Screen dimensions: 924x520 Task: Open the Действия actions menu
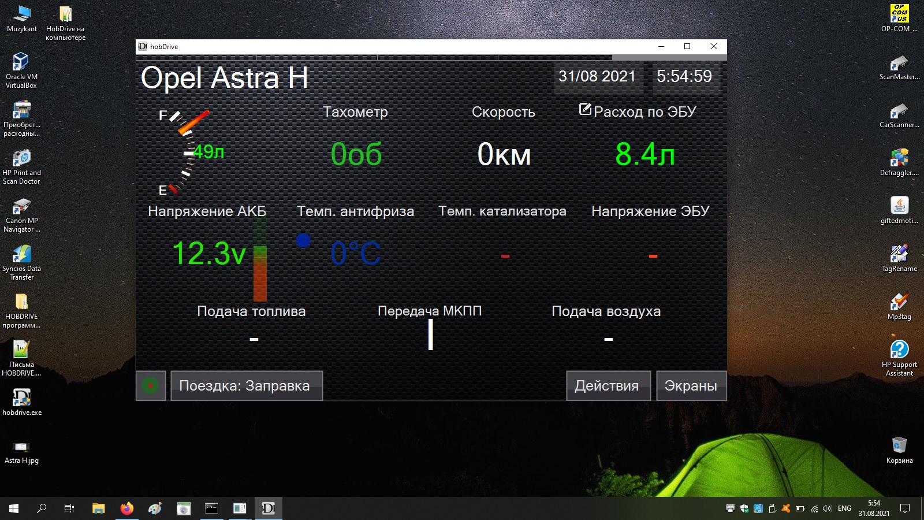tap(608, 385)
